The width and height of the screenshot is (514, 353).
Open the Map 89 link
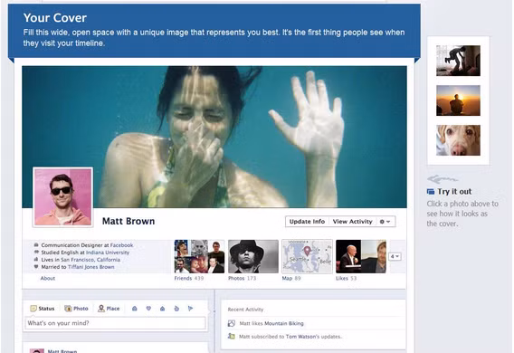[x=291, y=278]
